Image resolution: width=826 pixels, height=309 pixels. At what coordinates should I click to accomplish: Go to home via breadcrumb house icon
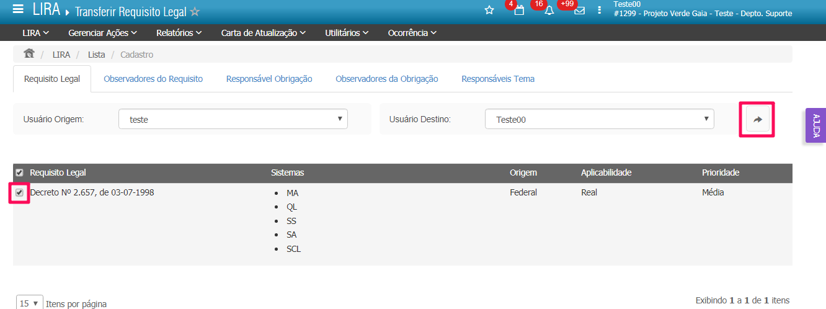click(29, 54)
